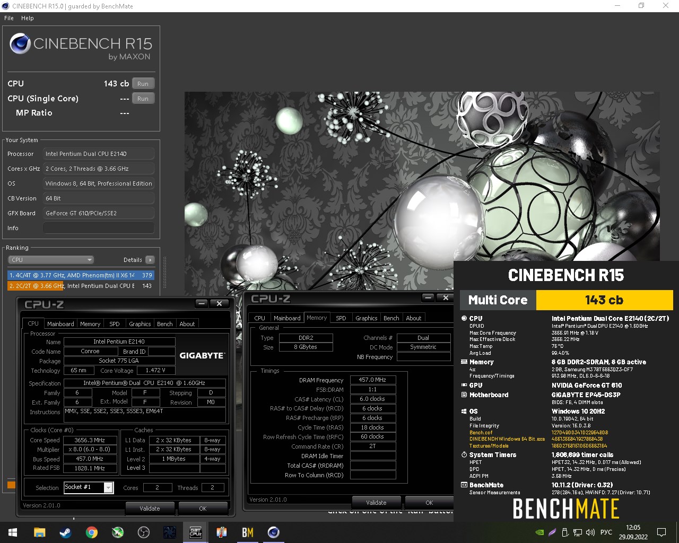Click Validate in left CPU-Z window
This screenshot has width=679, height=543.
coord(150,509)
